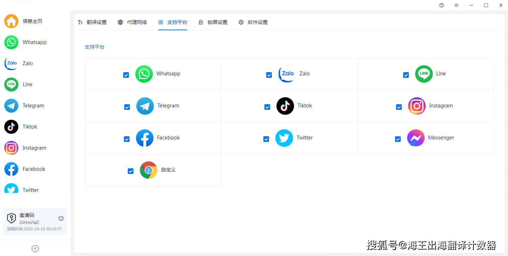508x256 pixels.
Task: Uncheck the Messenger platform checkbox
Action: pos(398,139)
